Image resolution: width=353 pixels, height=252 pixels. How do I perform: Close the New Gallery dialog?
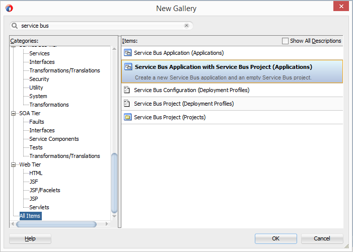point(341,6)
